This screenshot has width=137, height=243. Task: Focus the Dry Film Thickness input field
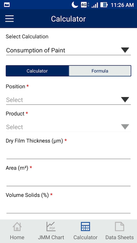(x=68, y=153)
